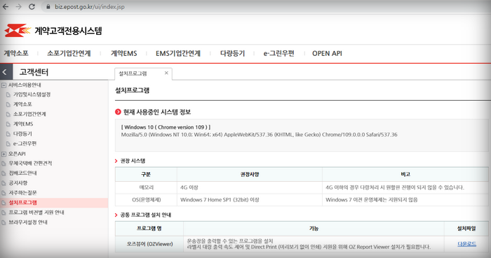The image size is (491, 258).
Task: Click the 메모리 table cell
Action: 146,187
